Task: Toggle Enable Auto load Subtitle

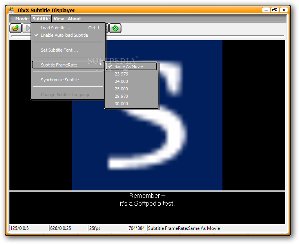Action: (68, 35)
